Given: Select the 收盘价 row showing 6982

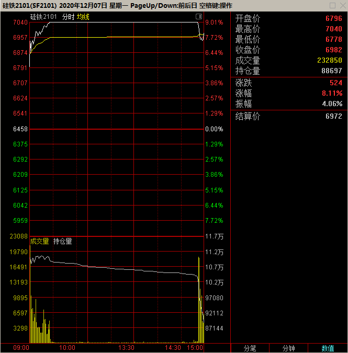Looking at the screenshot, I should (x=289, y=50).
